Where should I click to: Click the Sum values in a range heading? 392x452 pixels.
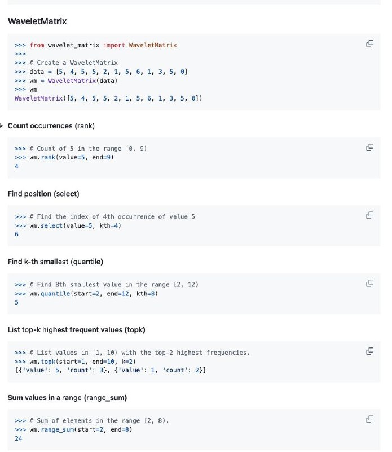(x=67, y=398)
